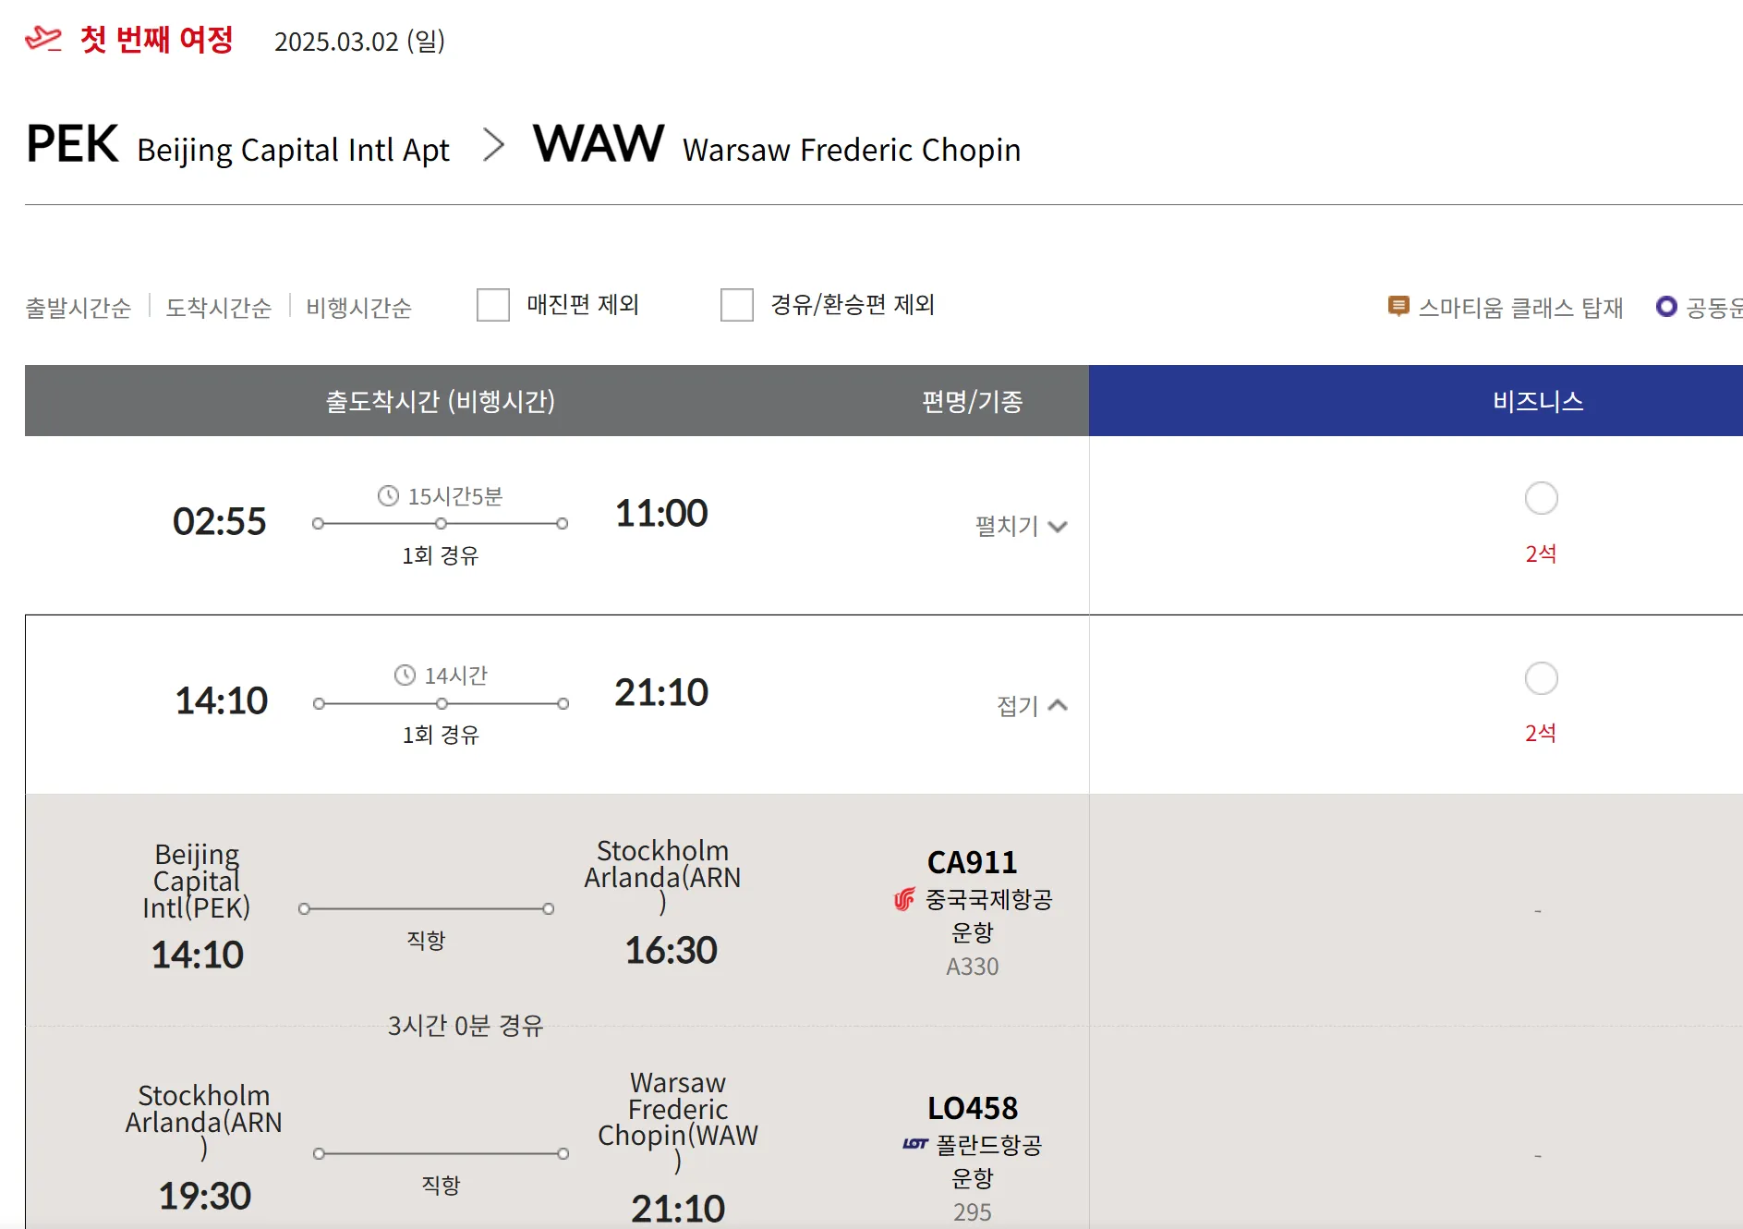Expand details with 펼치기 for 02:55 flight
Viewport: 1743px width, 1229px height.
point(1021,526)
